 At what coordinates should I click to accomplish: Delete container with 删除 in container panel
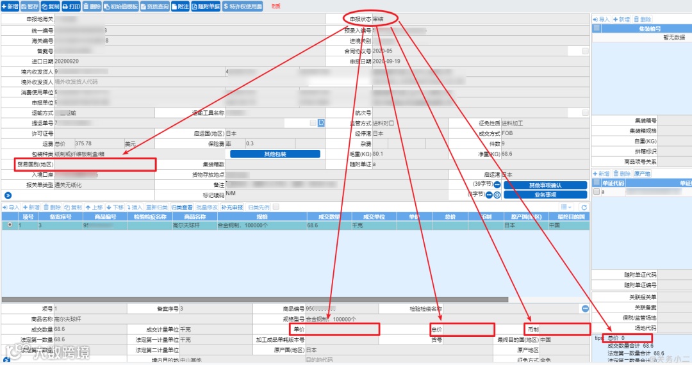[642, 19]
